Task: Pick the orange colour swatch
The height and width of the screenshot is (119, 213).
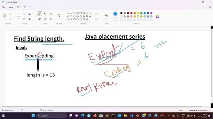Action: click(x=134, y=13)
